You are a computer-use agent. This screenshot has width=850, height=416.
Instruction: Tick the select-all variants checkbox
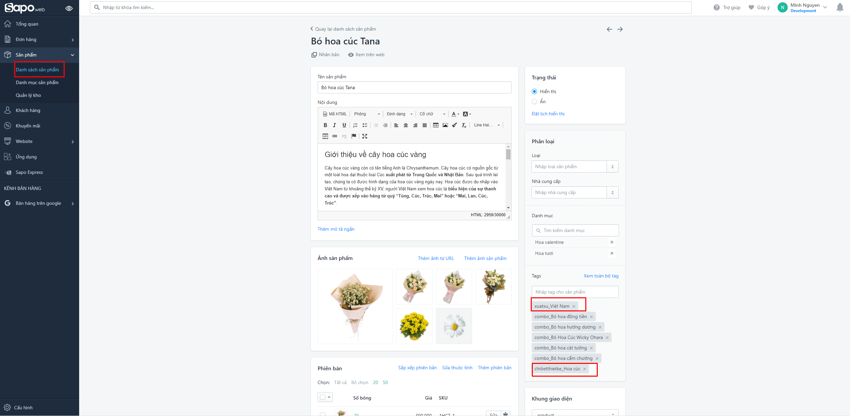pyautogui.click(x=323, y=397)
